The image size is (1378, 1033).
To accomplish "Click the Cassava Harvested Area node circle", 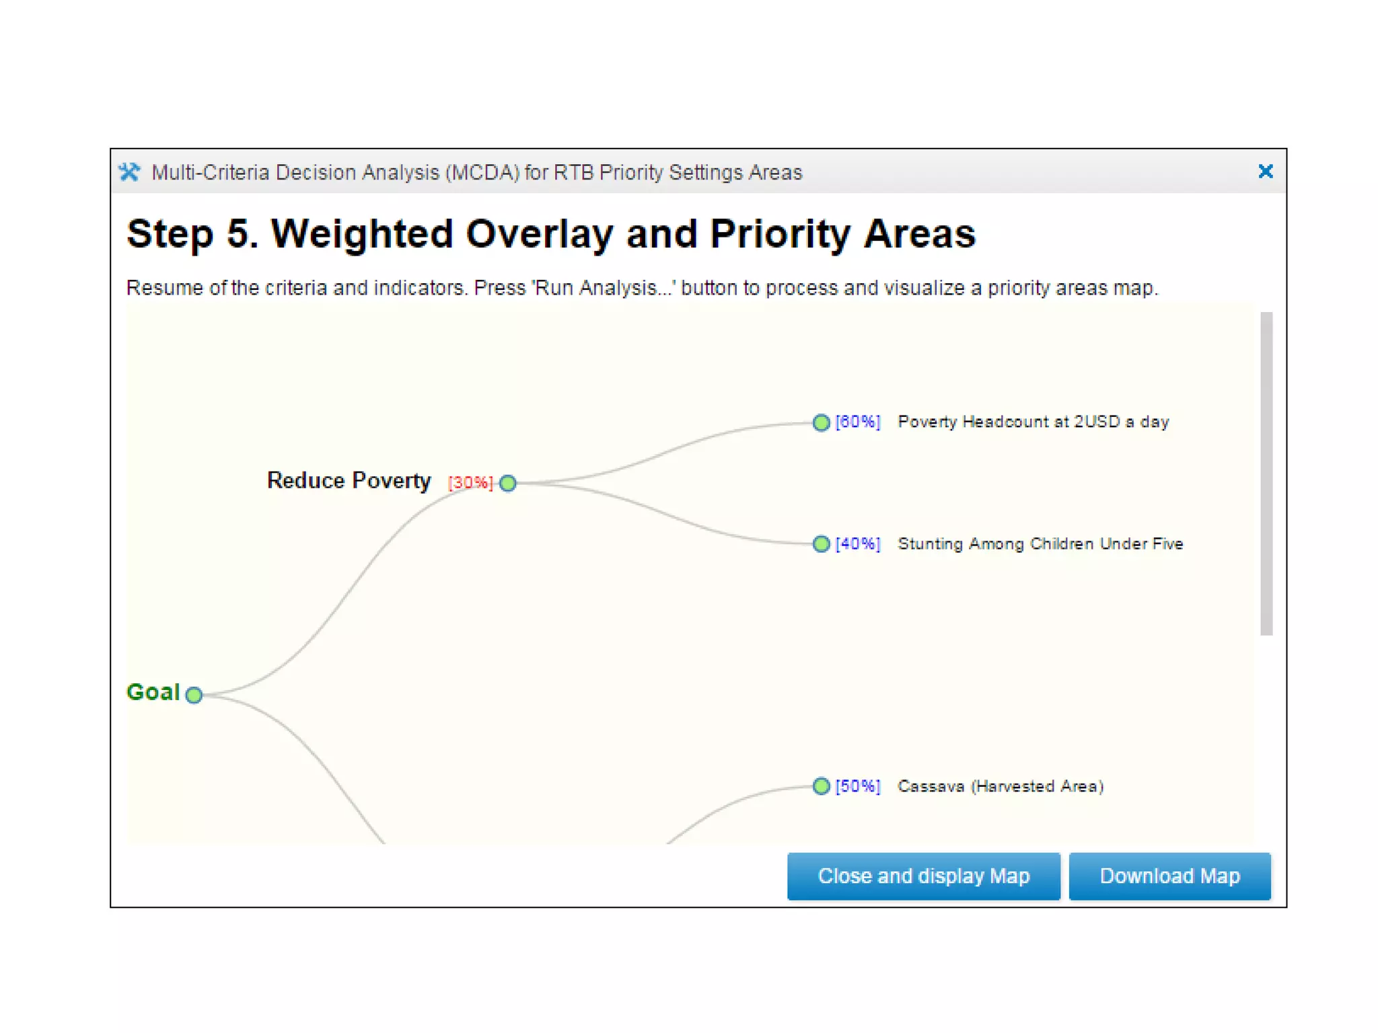I will 820,786.
